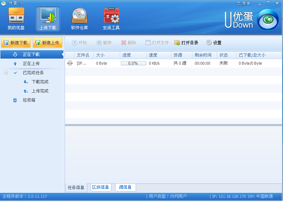Image resolution: width=283 pixels, height=202 pixels.
Task: Select 正在下载 downloading list item
Action: point(32,54)
